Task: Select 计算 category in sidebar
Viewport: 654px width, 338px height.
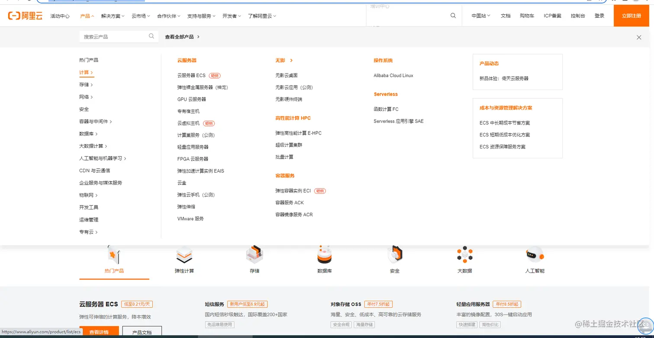Action: (86, 72)
